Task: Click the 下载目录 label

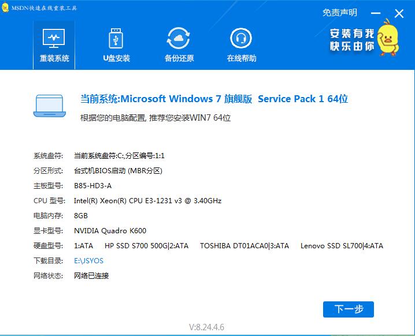Action: [x=48, y=261]
